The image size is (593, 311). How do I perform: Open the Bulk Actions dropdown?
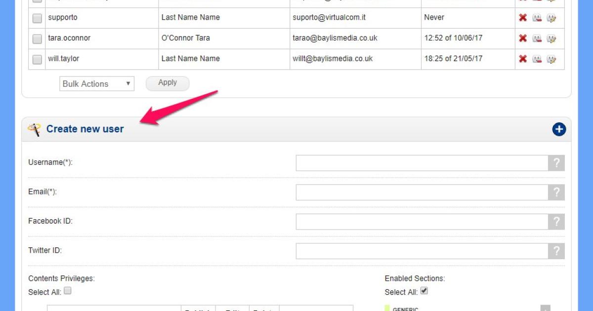(x=96, y=84)
